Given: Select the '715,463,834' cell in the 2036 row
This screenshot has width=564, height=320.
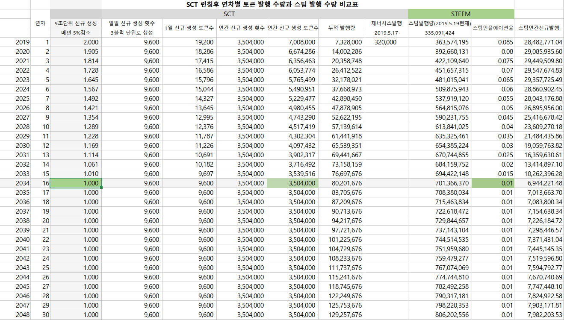Looking at the screenshot, I should point(440,202).
